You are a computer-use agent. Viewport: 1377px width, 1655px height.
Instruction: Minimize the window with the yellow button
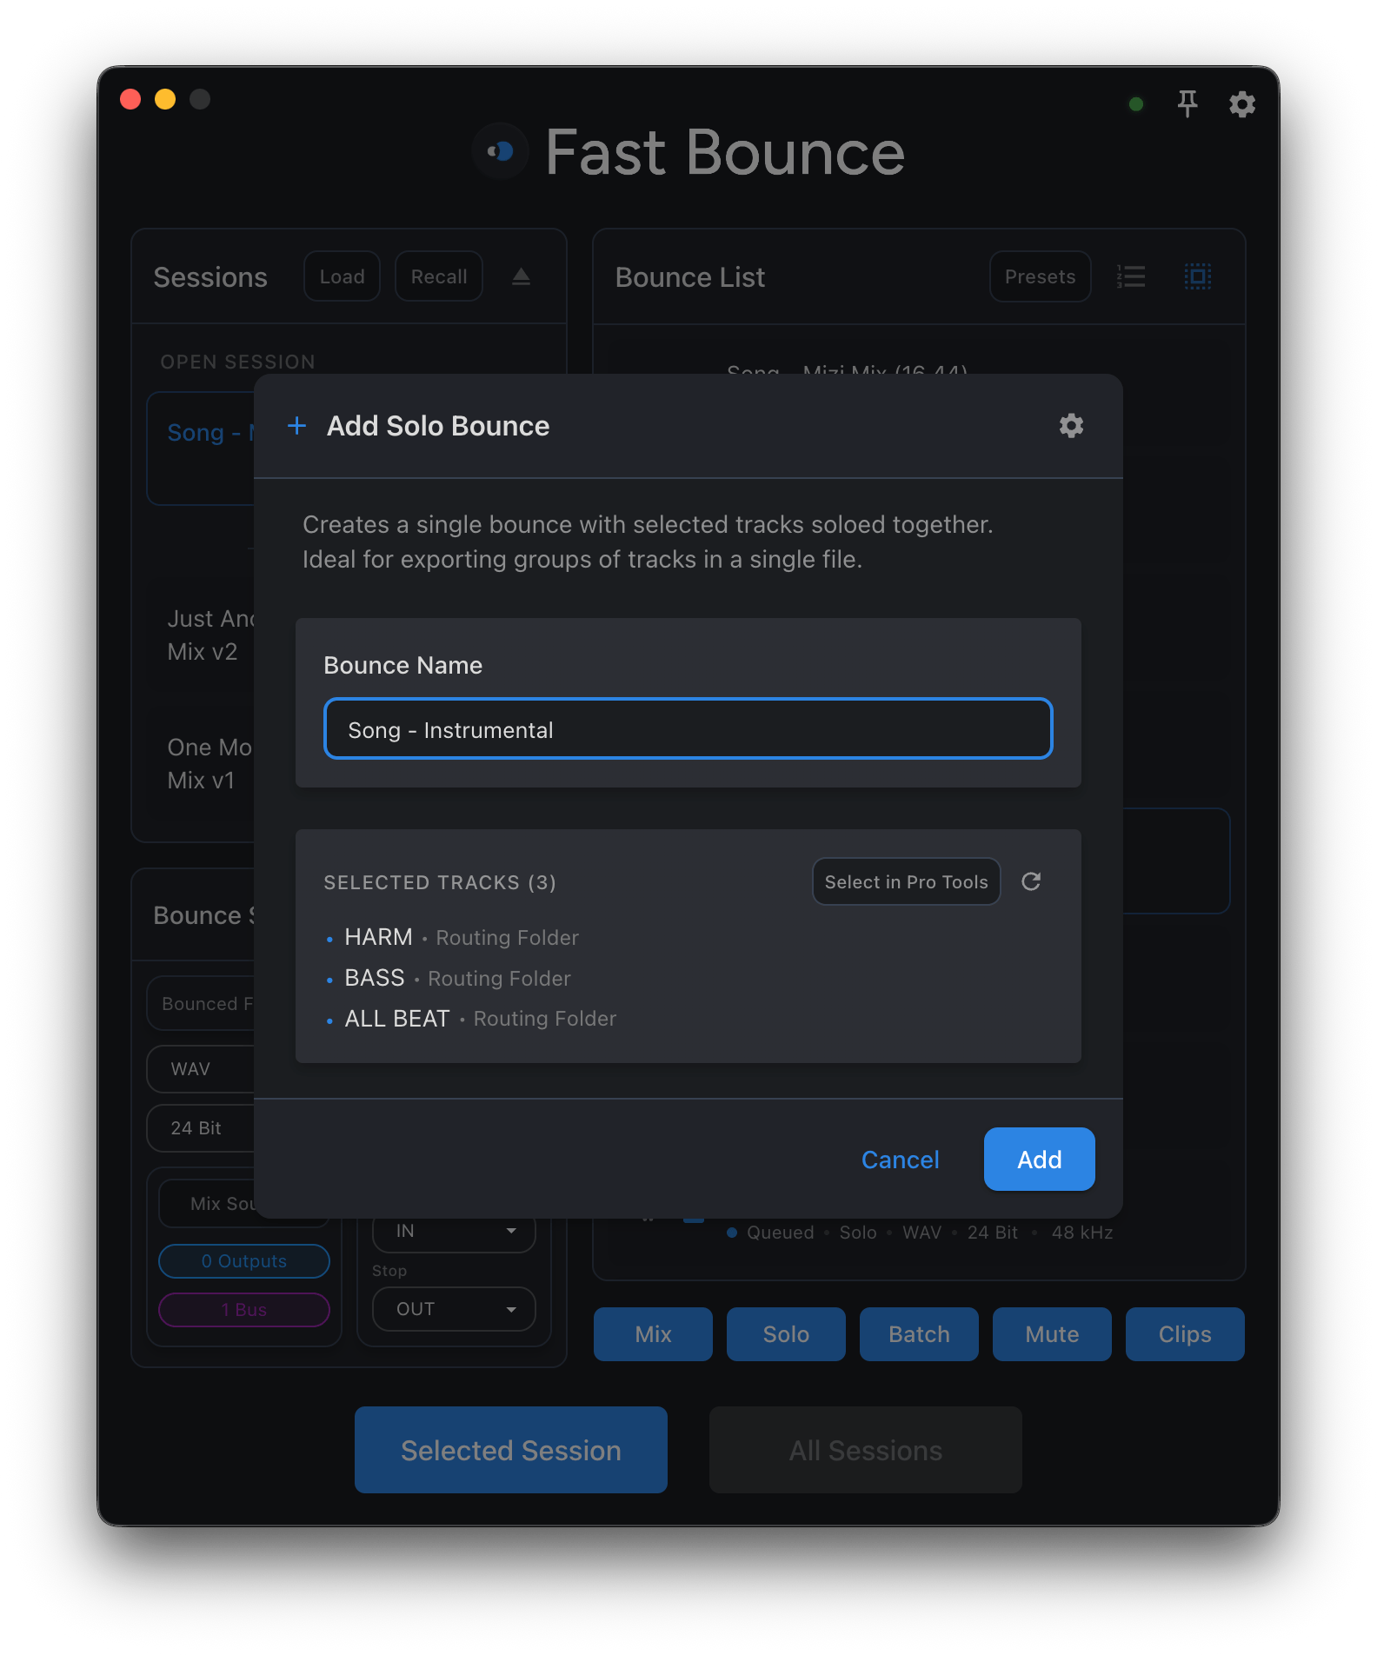165,99
